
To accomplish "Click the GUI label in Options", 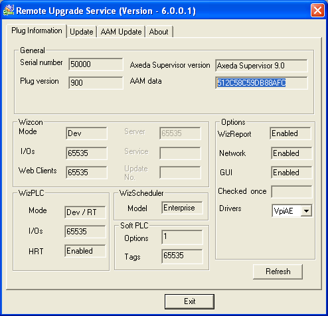I will point(226,173).
